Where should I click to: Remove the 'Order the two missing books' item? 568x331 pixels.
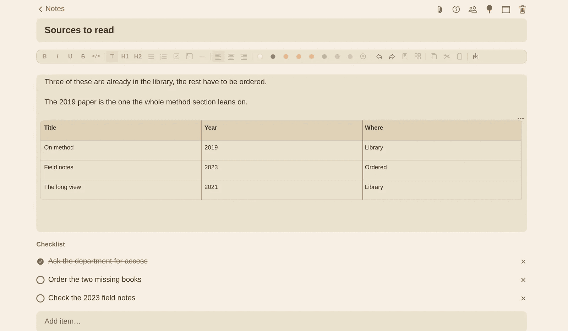coord(523,280)
